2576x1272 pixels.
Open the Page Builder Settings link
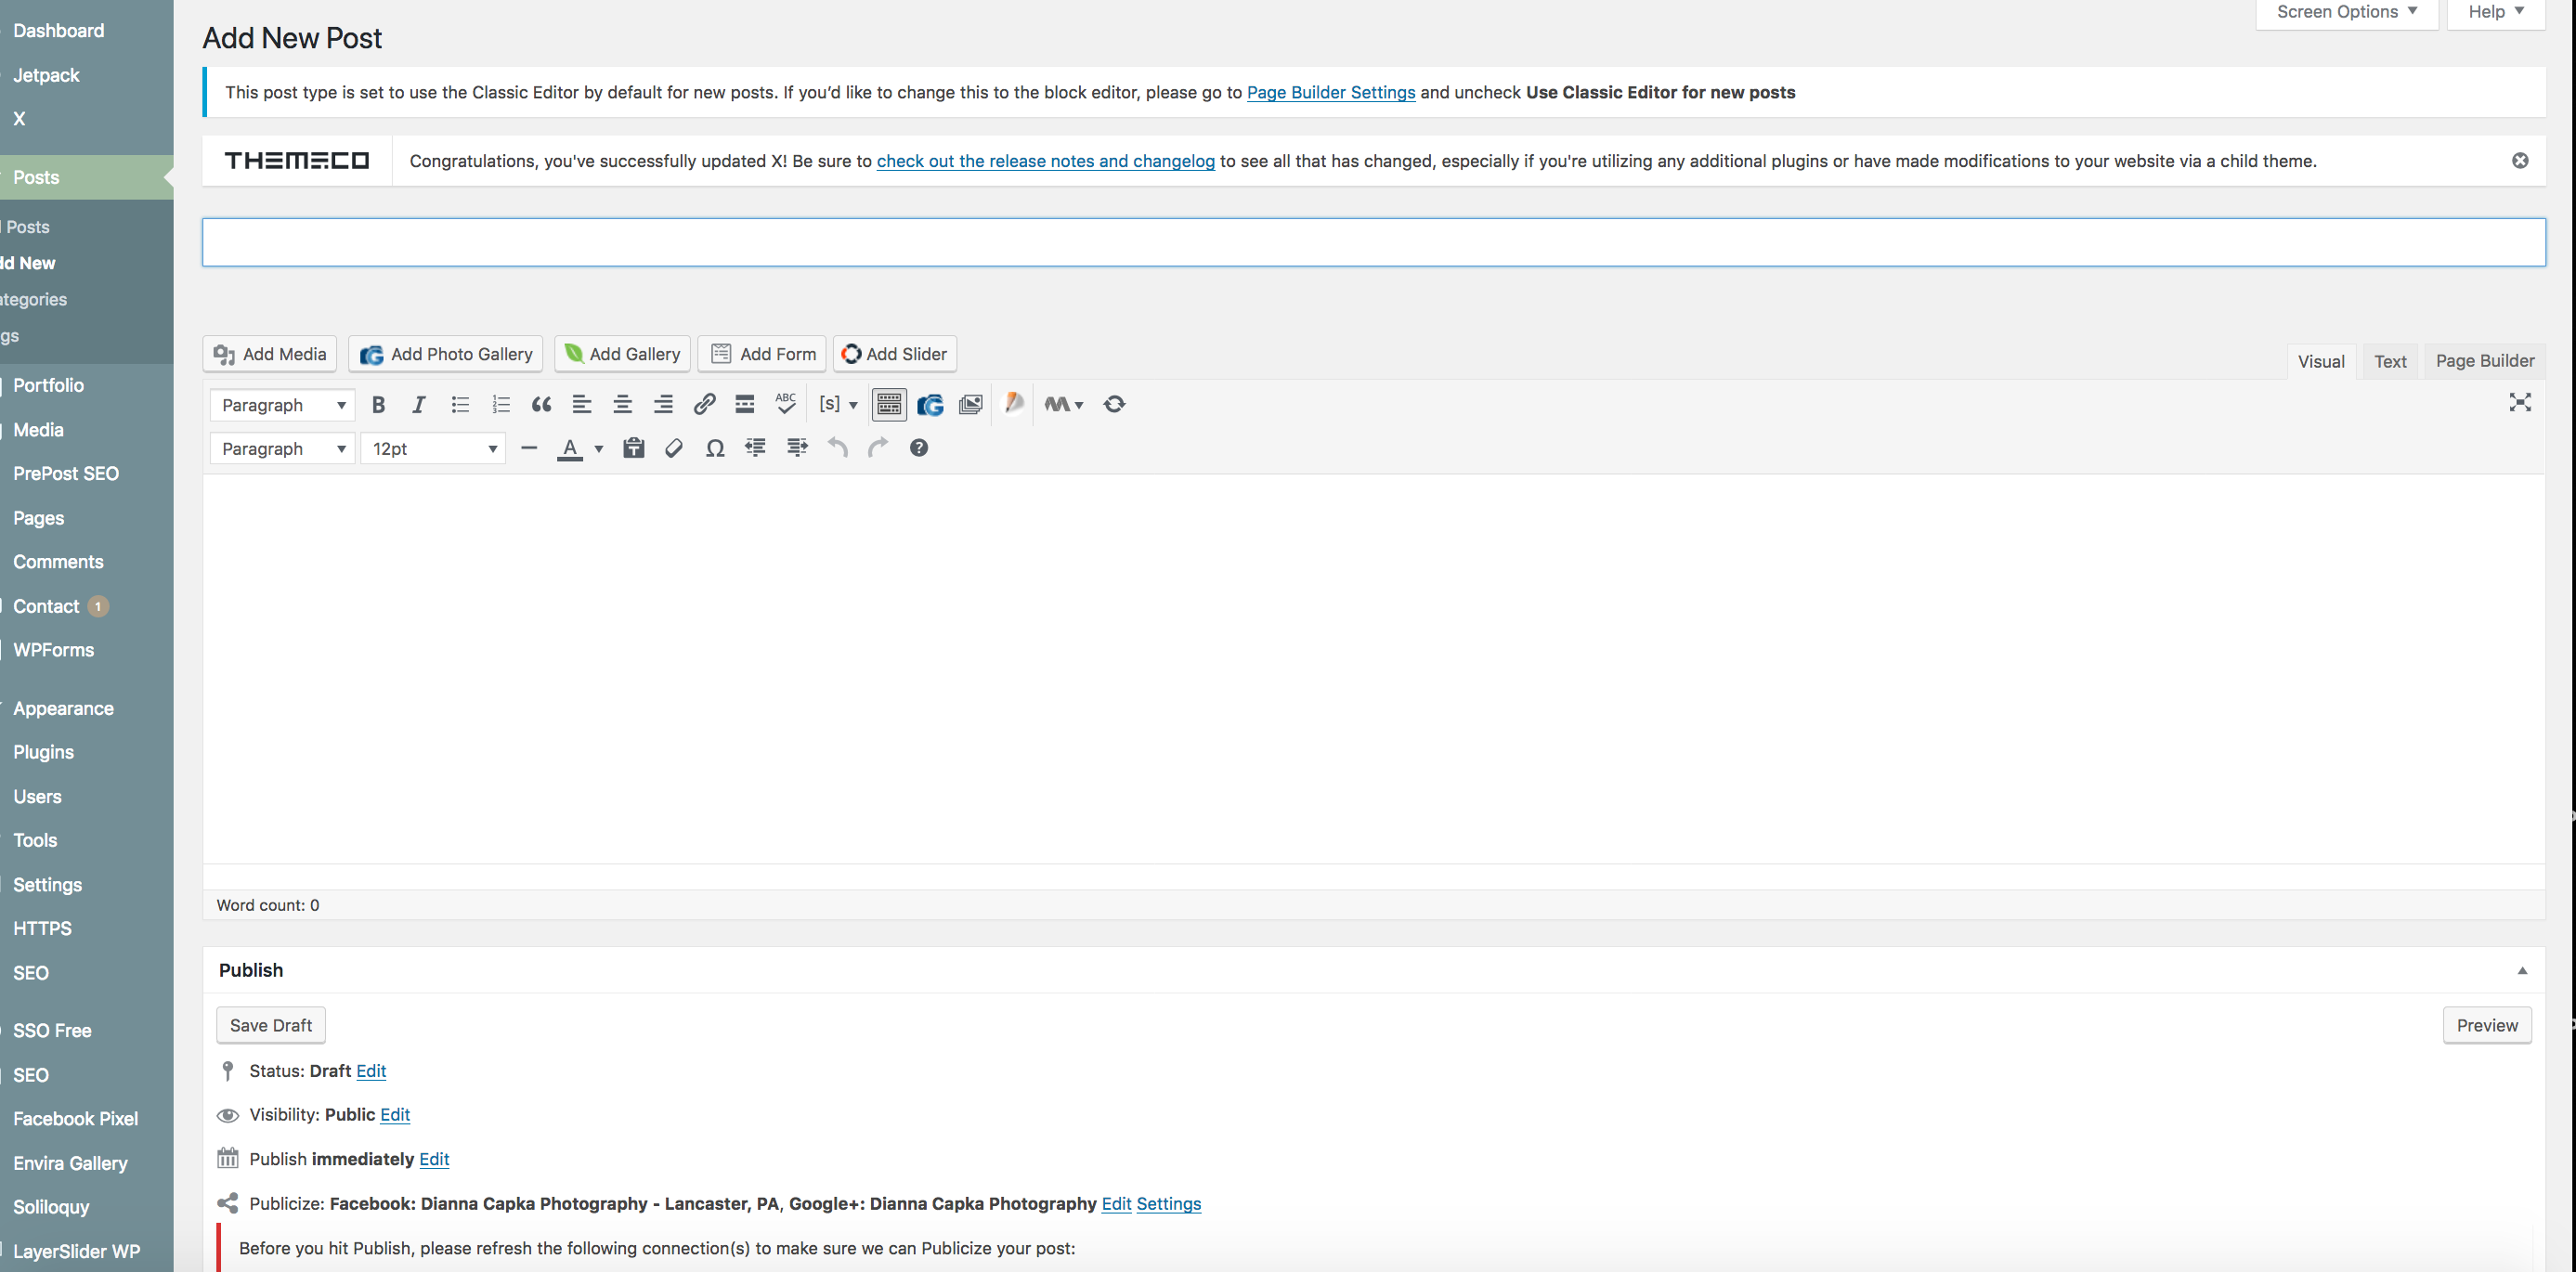coord(1330,93)
